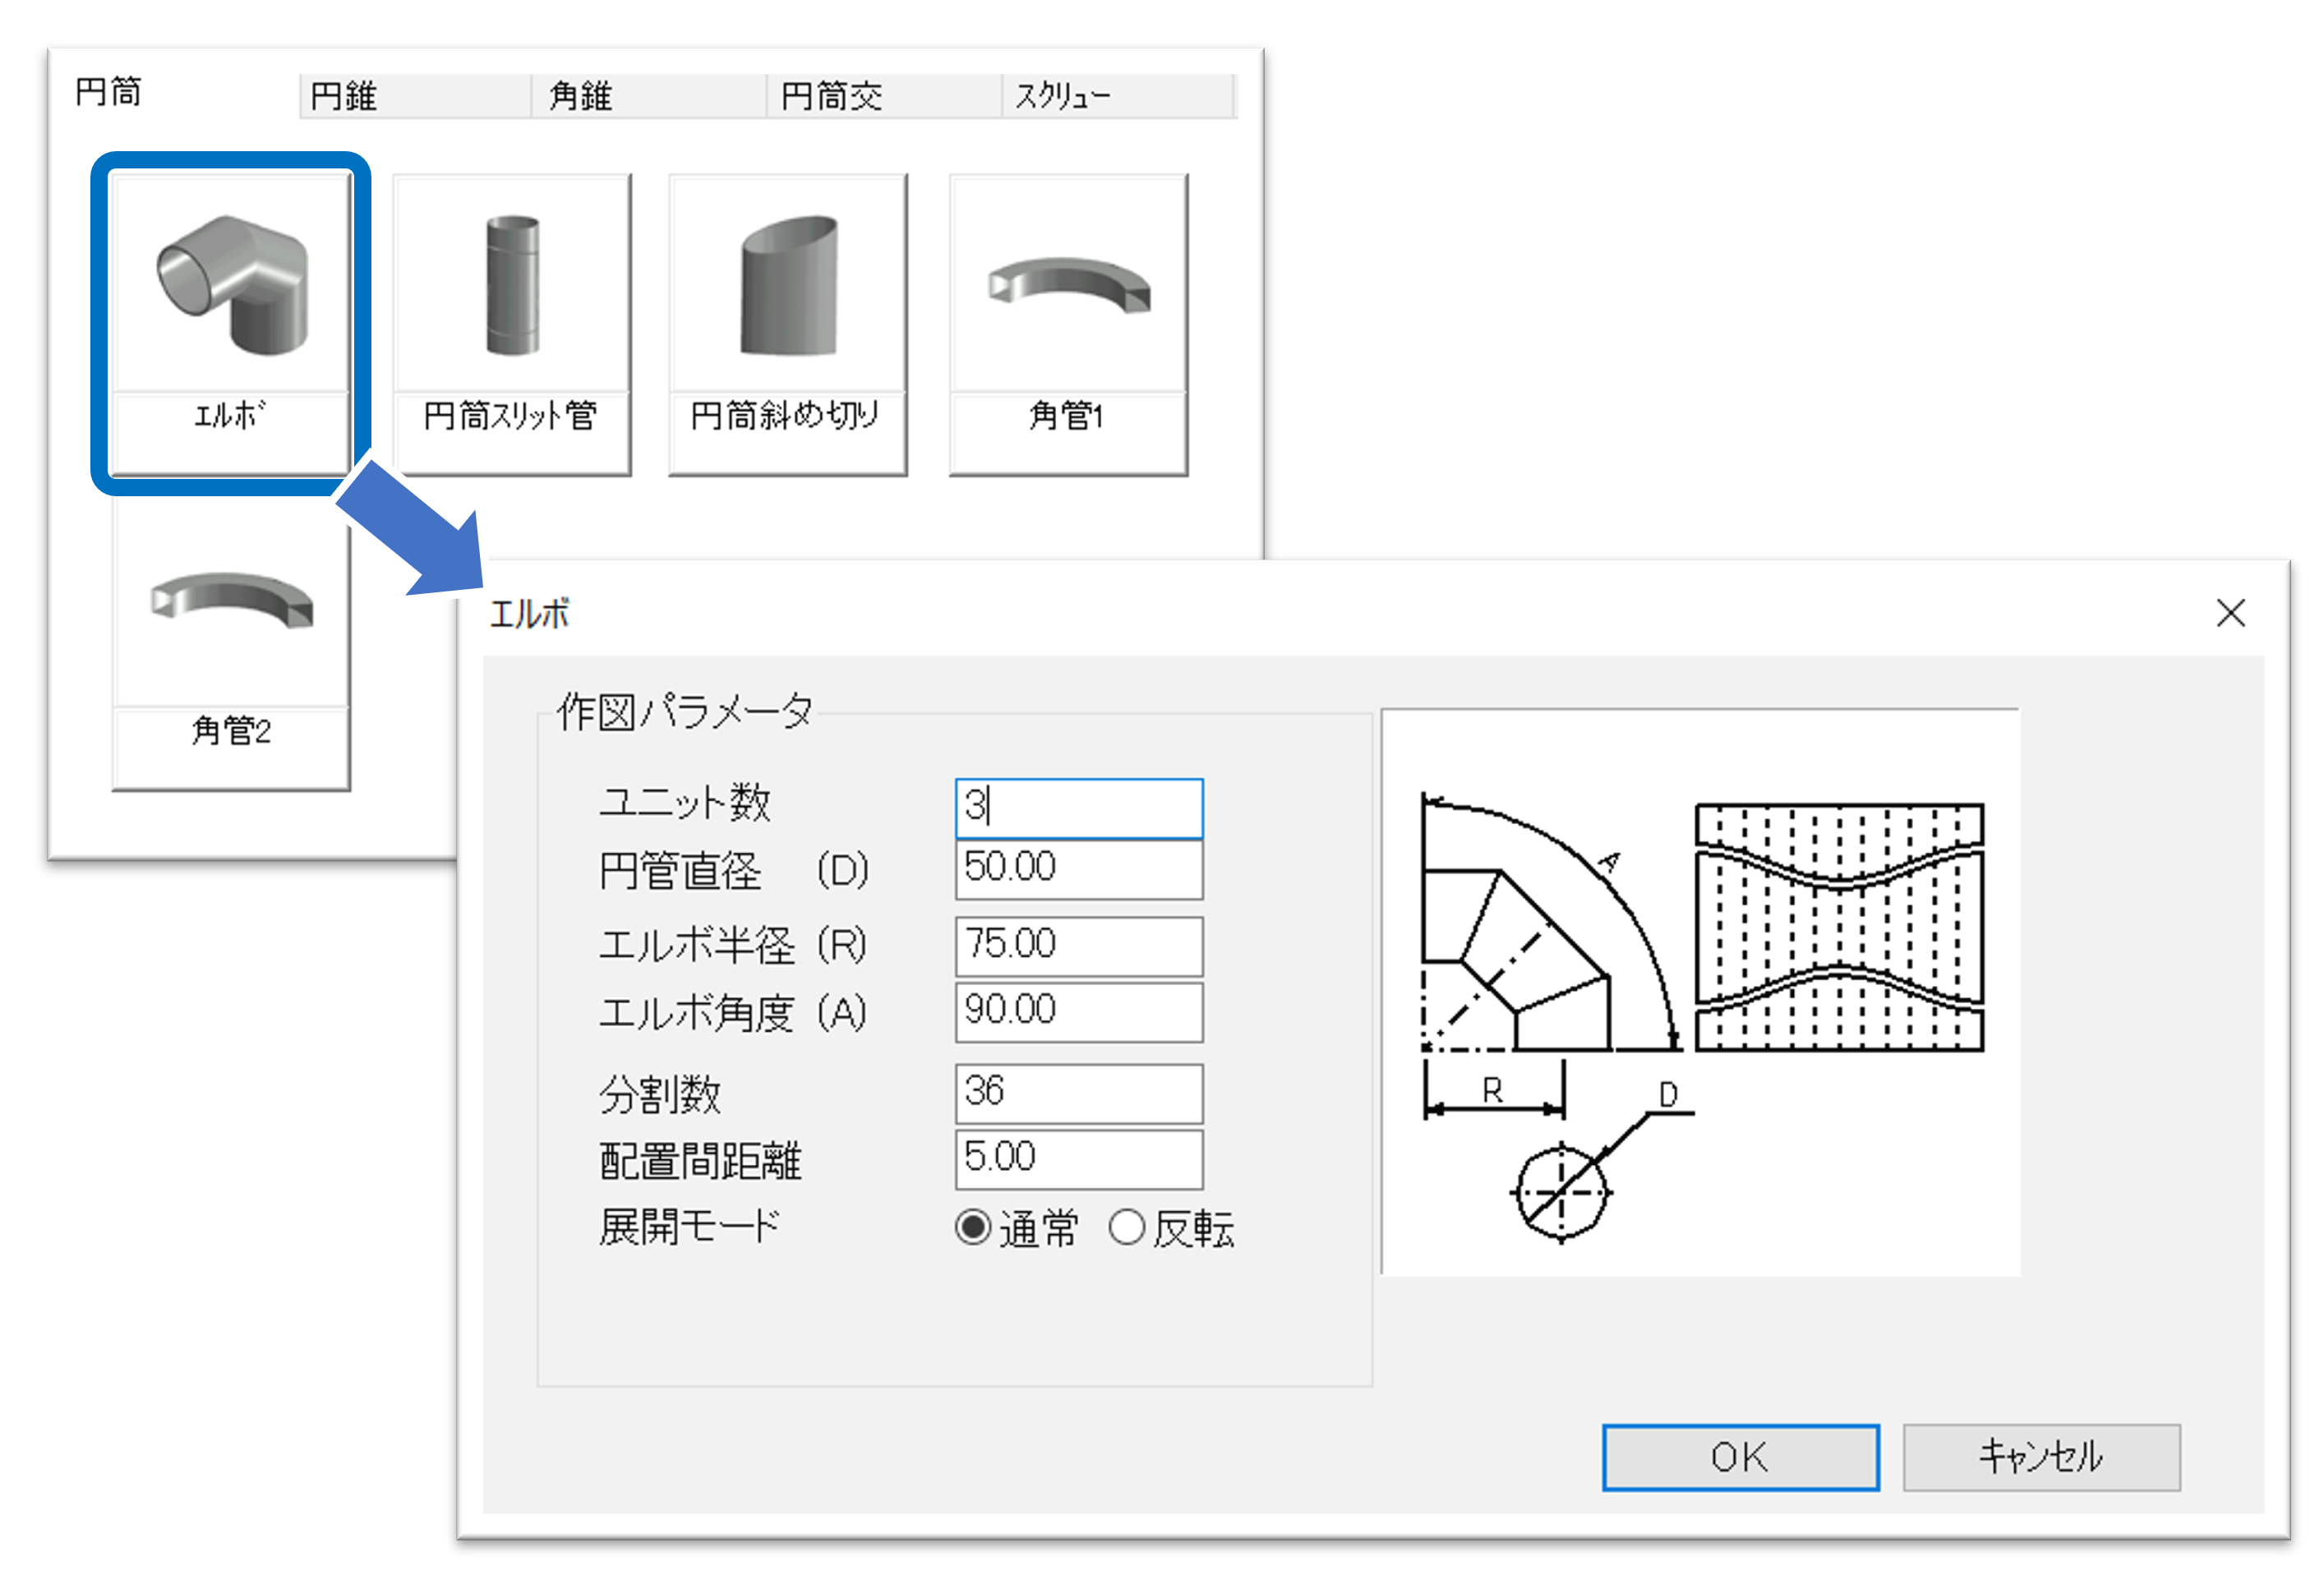Viewport: 2324px width, 1570px height.
Task: Choose the 円筒スリット管 slit cylinder icon
Action: [x=511, y=285]
